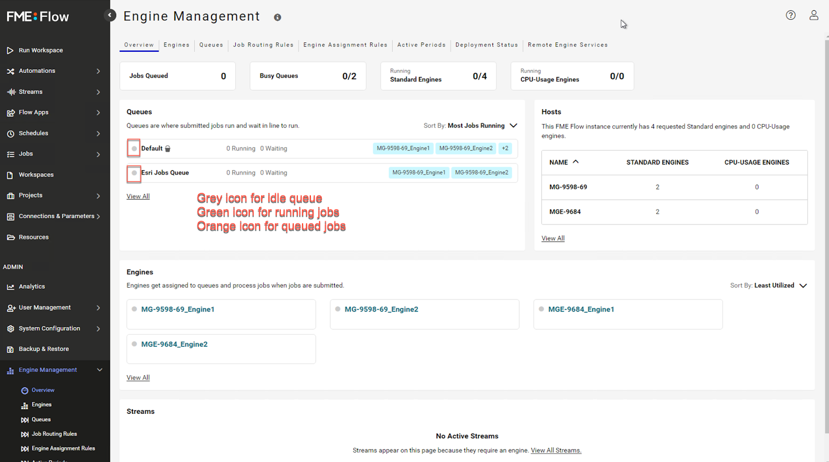
Task: Click the Engine Management sidebar icon
Action: 10,370
